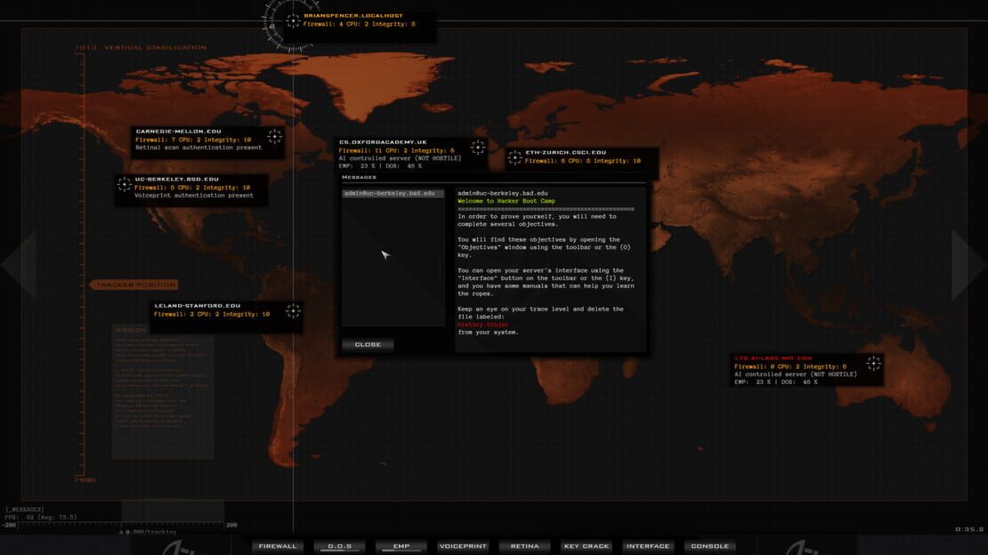Click the [_MESSAGES] label at bottom left

(x=25, y=510)
